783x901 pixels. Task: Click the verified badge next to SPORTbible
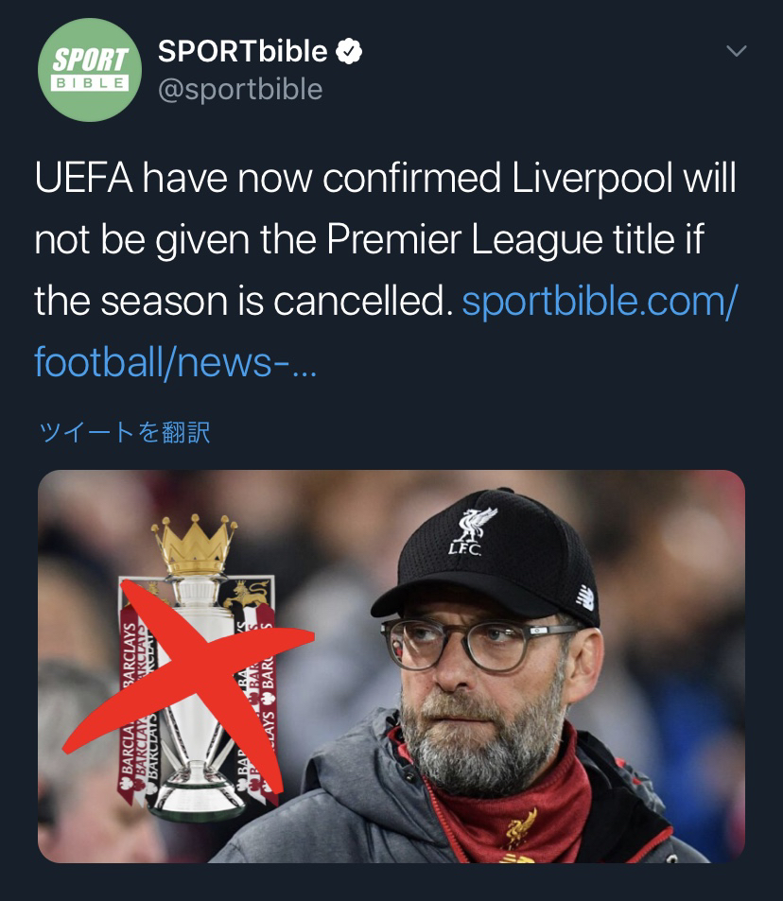click(349, 51)
